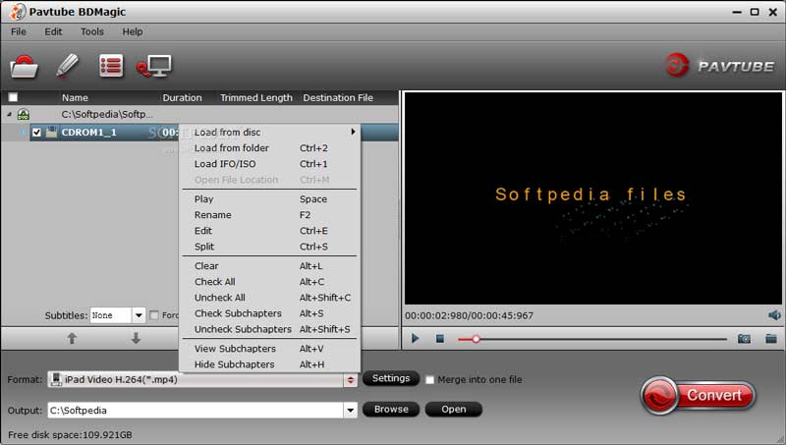
Task: Open the snapshot folder icon
Action: [771, 339]
